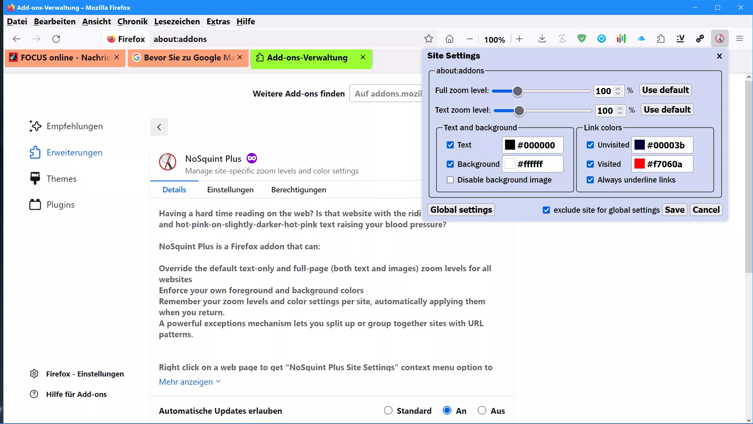Click the Global settings button
This screenshot has height=424, width=753.
pyautogui.click(x=461, y=210)
